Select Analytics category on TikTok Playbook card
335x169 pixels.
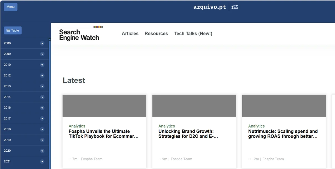tap(77, 126)
